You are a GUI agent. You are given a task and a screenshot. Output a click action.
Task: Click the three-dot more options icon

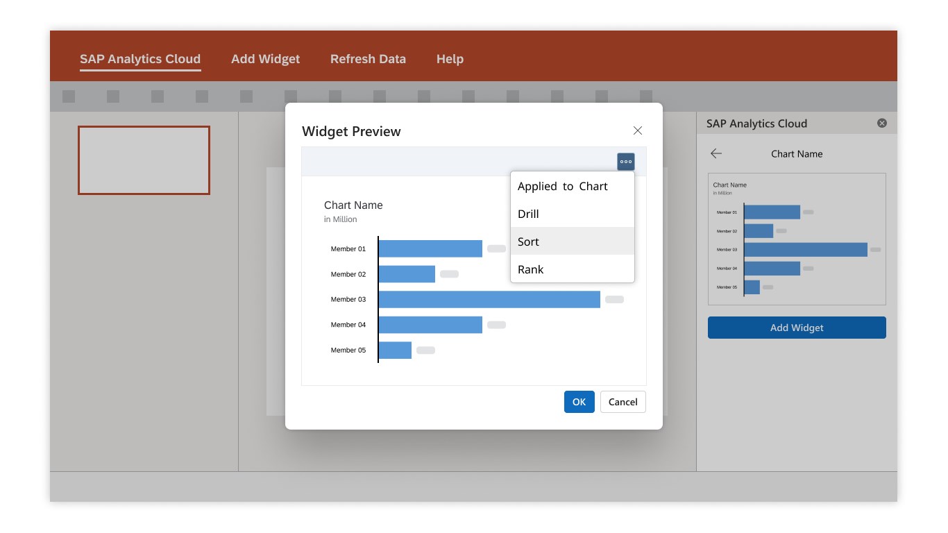pos(626,162)
